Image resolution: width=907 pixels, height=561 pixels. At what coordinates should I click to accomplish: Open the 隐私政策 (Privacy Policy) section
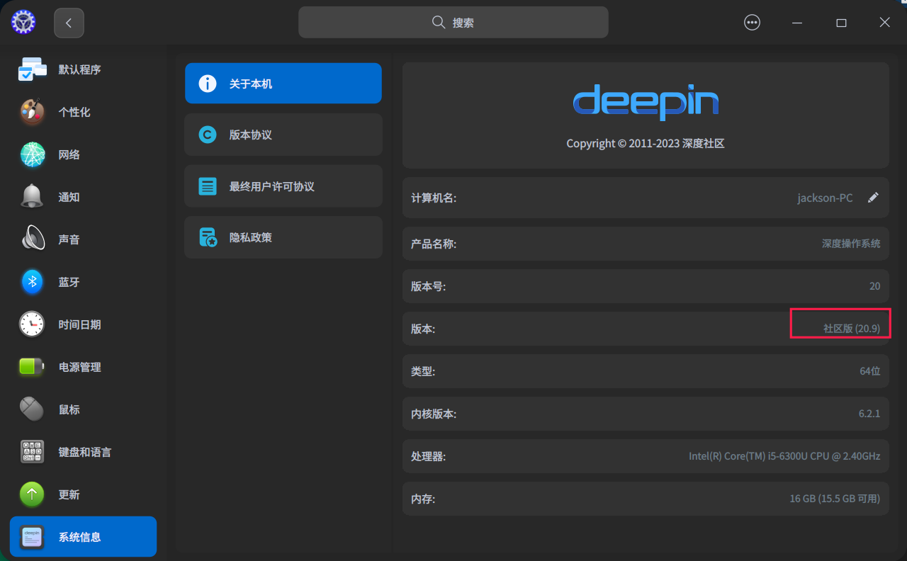coord(283,237)
